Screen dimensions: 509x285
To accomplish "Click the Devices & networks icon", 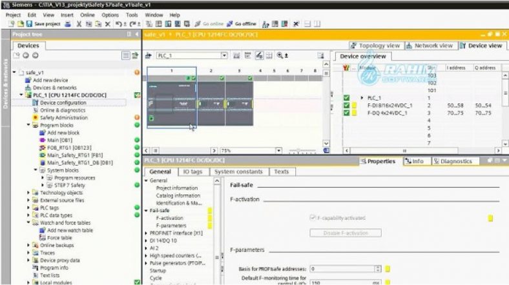I will tap(28, 88).
